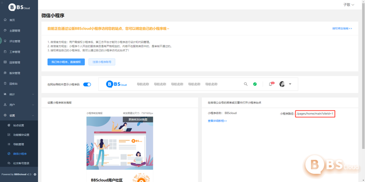The width and height of the screenshot is (365, 182).
Task: Click the notification bell with red badge
Action: coord(271,84)
